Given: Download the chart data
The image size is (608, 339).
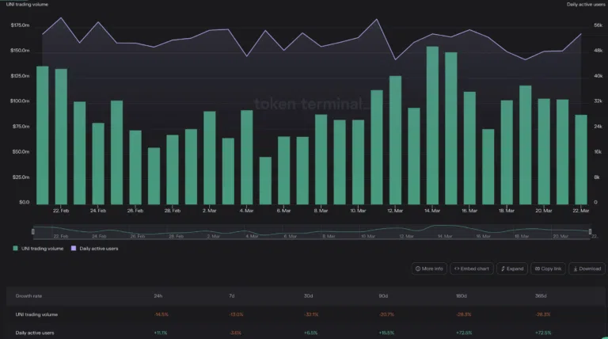Looking at the screenshot, I should click(x=587, y=269).
